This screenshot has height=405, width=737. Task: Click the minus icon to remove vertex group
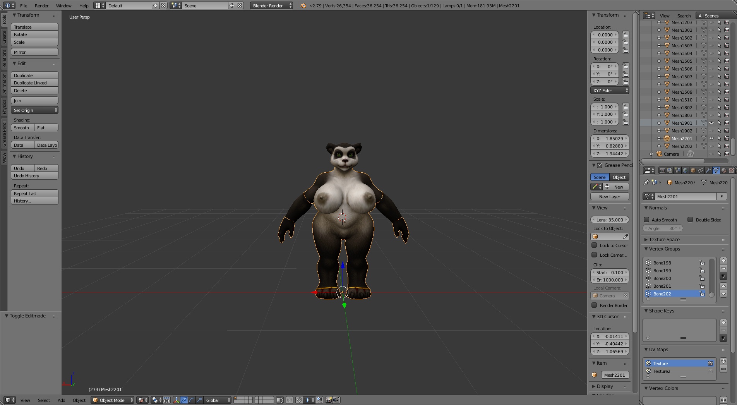(723, 268)
